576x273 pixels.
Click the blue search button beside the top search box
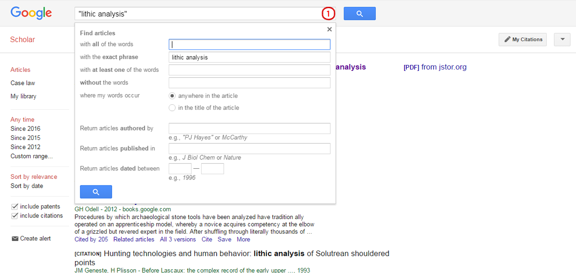[x=359, y=14]
